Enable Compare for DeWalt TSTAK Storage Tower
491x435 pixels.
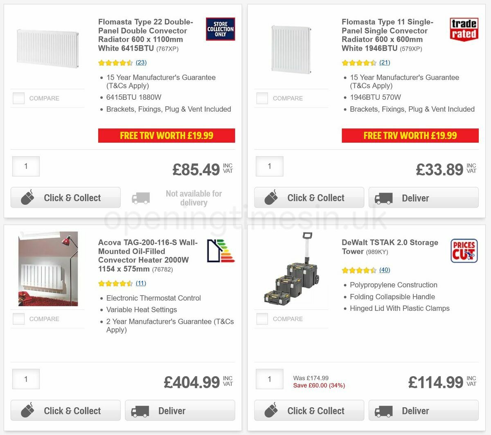pos(262,319)
